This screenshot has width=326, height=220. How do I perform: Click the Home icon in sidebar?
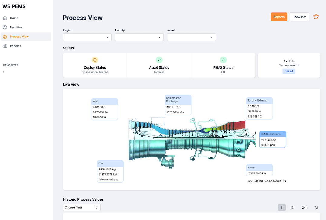tap(5, 18)
